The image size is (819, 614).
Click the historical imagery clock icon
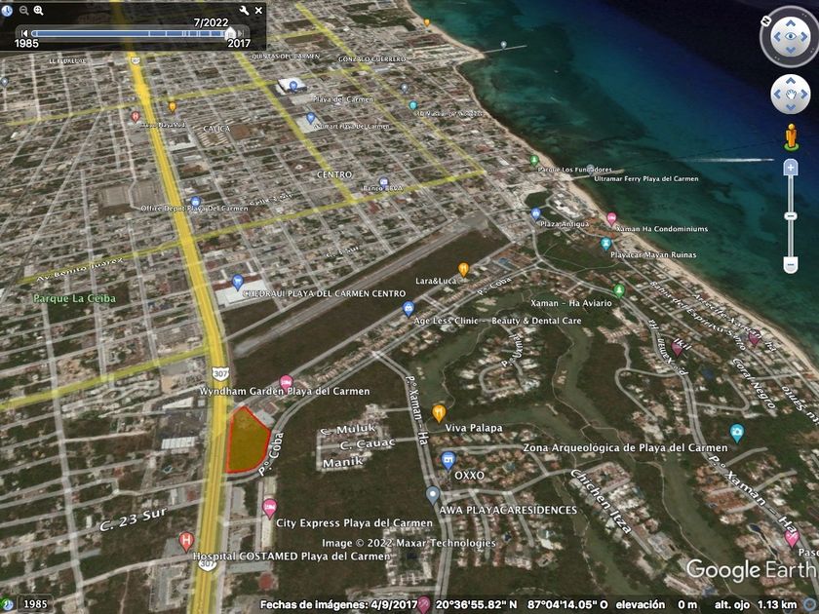[6, 9]
